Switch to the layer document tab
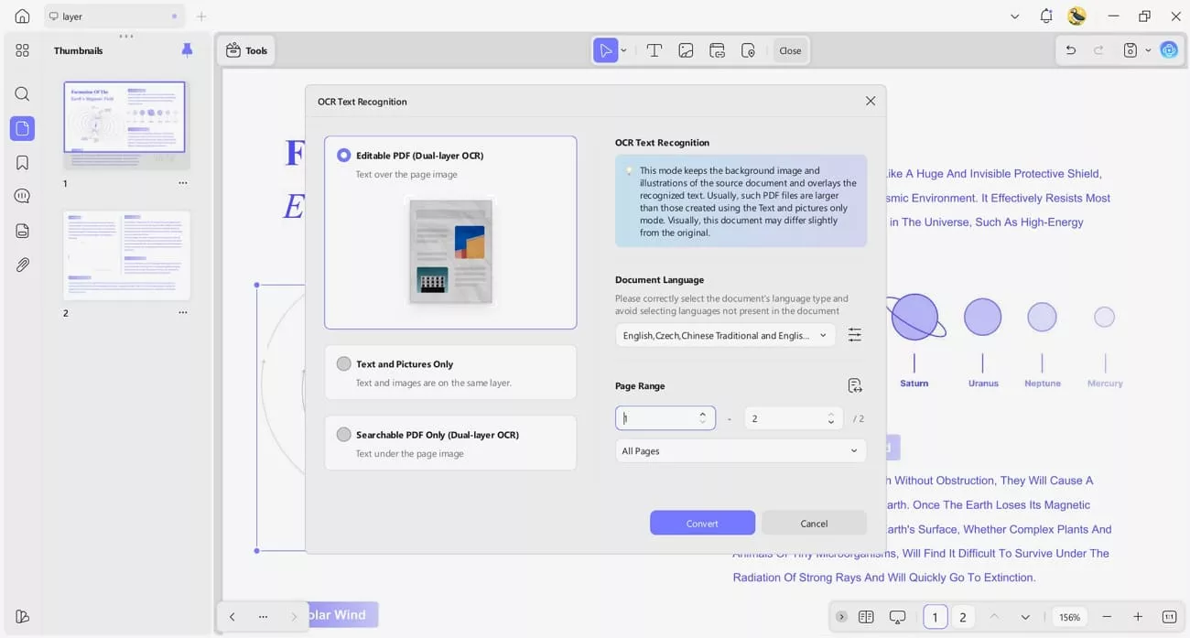This screenshot has height=638, width=1190. tap(114, 16)
